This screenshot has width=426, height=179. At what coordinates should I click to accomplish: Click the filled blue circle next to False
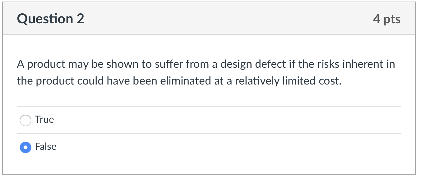[x=25, y=147]
